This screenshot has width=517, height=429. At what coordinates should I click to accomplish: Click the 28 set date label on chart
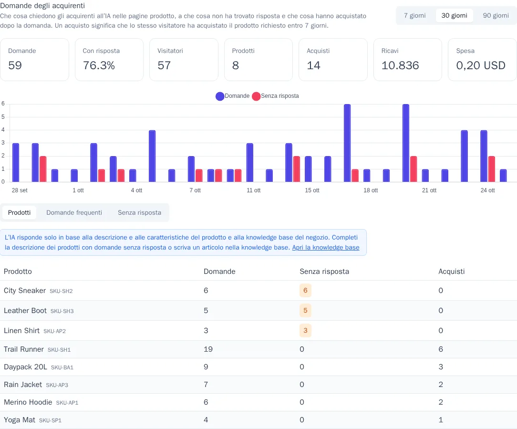20,190
